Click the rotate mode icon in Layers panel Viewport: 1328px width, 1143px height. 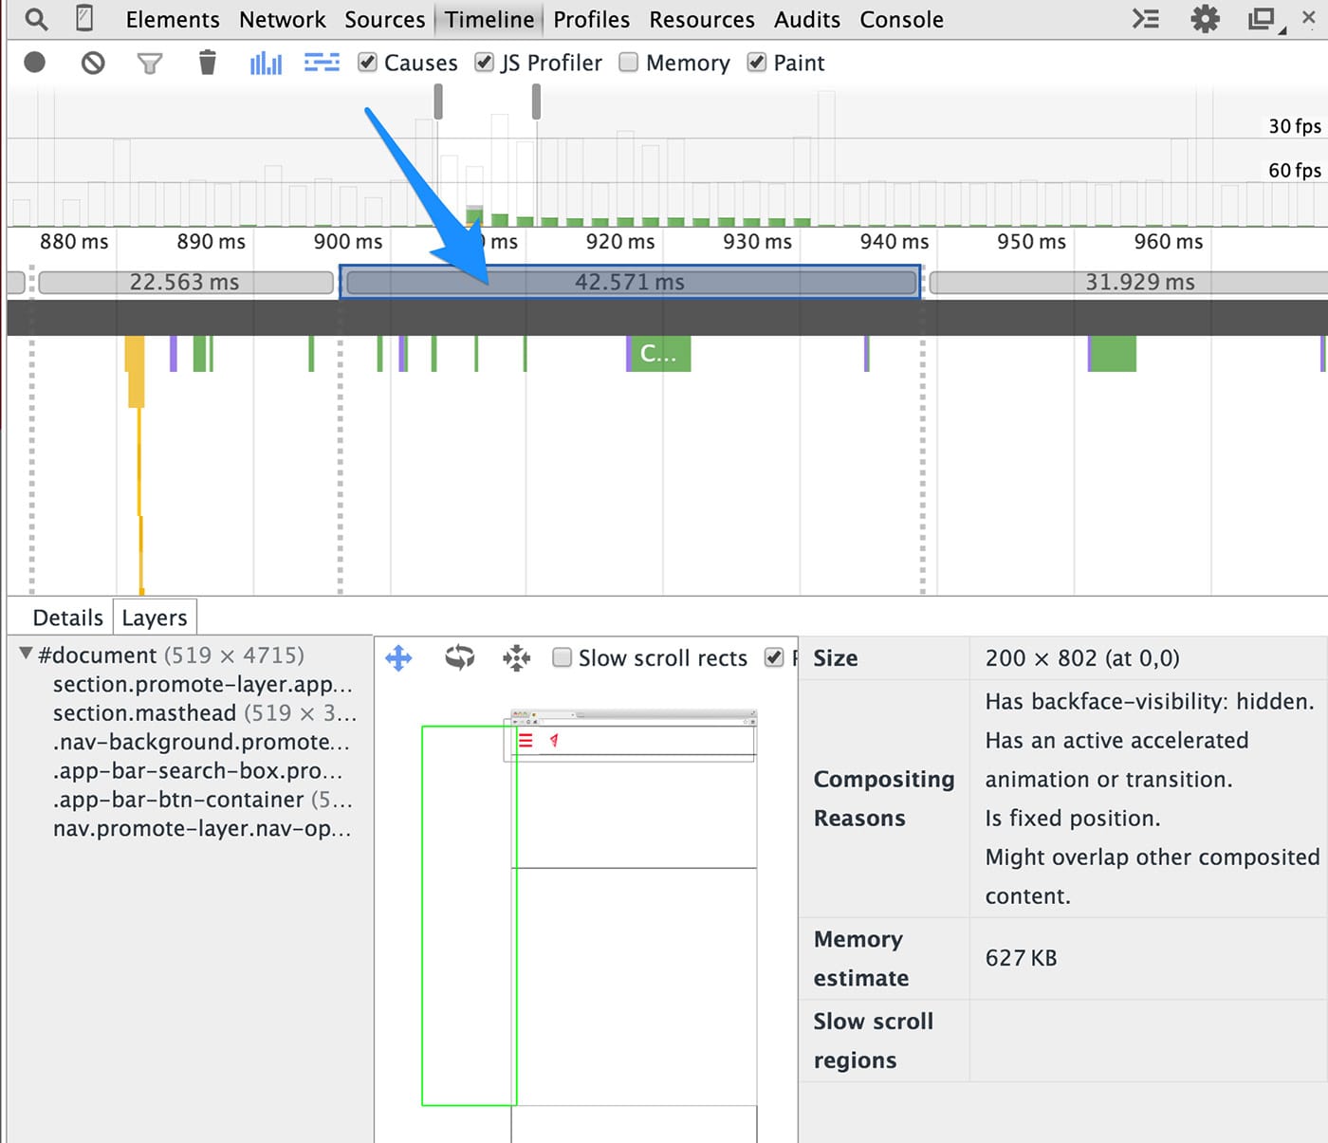coord(459,657)
